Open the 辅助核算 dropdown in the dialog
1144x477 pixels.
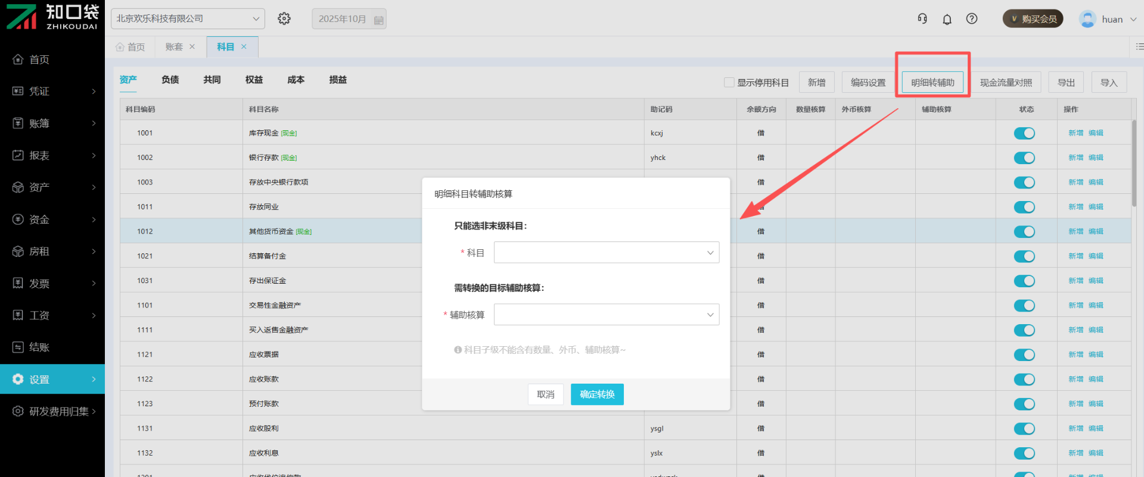pos(606,315)
